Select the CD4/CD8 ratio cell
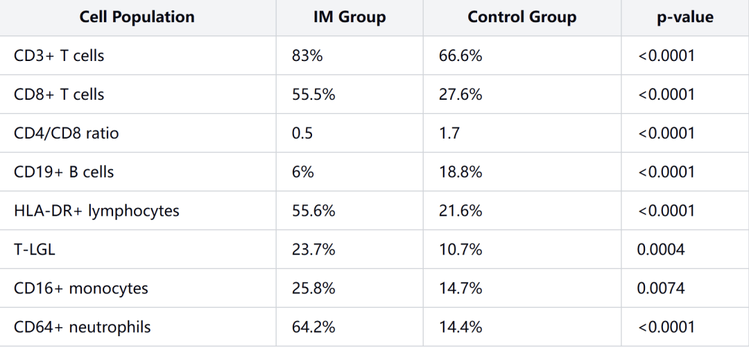 [66, 133]
